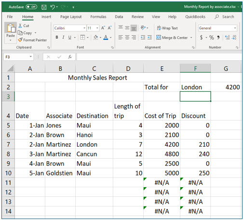Apply the Fill Color bucket
The height and width of the screenshot is (220, 244).
coord(95,37)
